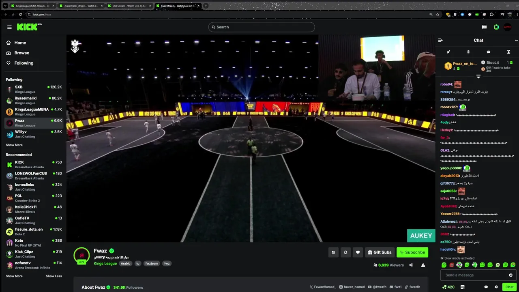Open recommended KICK DreamHack Atlanta channel
Image resolution: width=519 pixels, height=292 pixels.
coord(34,164)
